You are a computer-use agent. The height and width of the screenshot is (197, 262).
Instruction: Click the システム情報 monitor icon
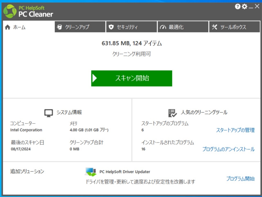(48, 112)
